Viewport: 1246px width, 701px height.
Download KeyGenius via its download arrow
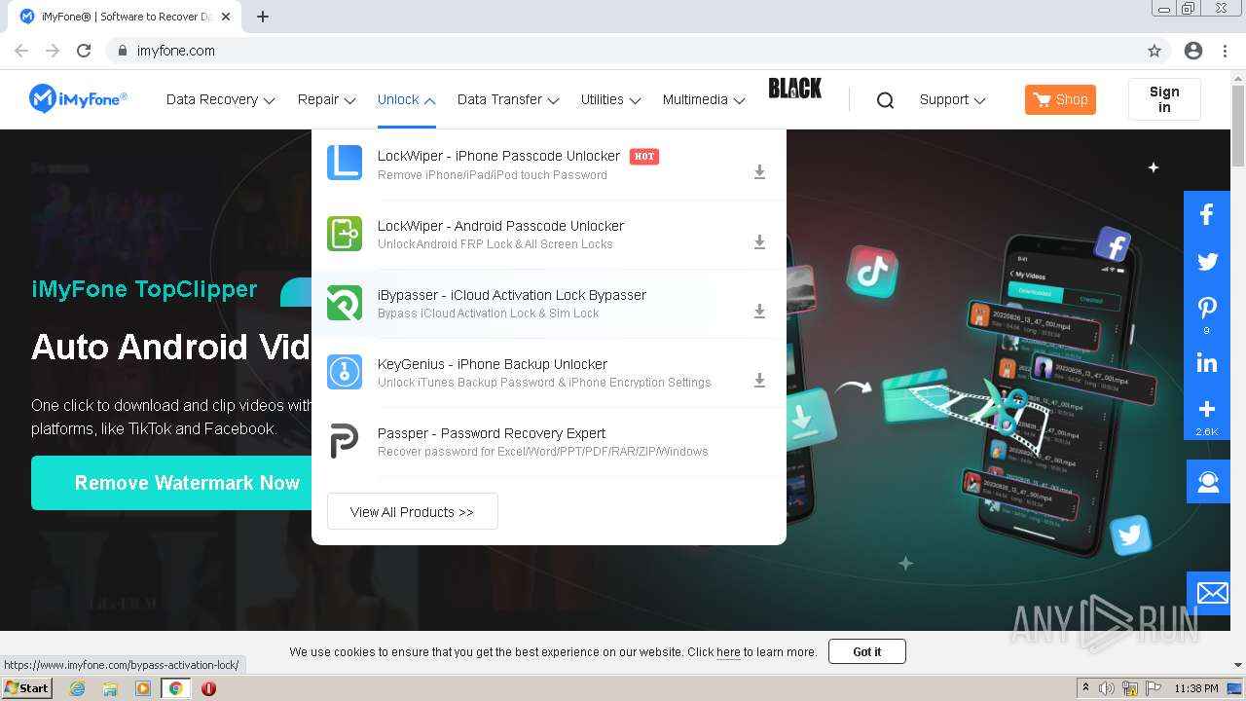759,381
